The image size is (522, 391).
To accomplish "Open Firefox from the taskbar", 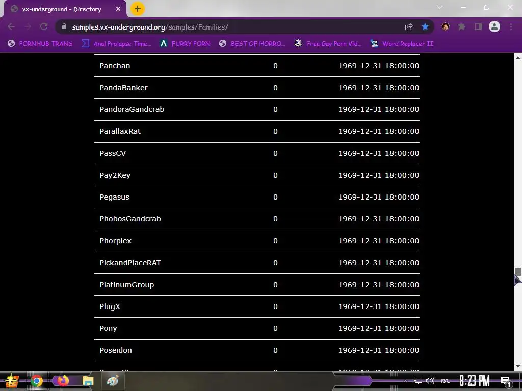I will 63,381.
